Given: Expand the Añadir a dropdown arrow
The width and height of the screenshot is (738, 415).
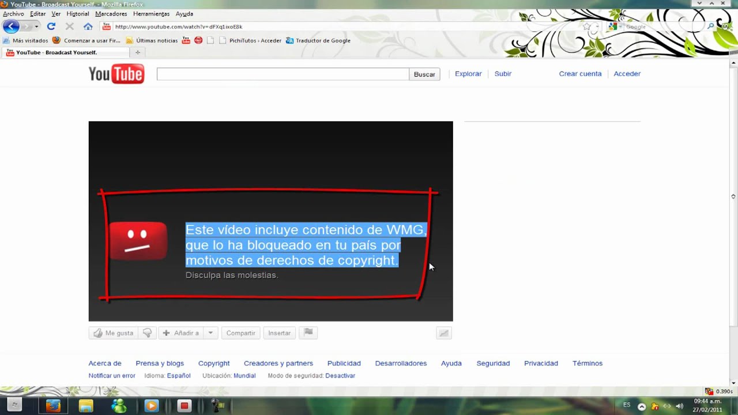Looking at the screenshot, I should pyautogui.click(x=210, y=333).
